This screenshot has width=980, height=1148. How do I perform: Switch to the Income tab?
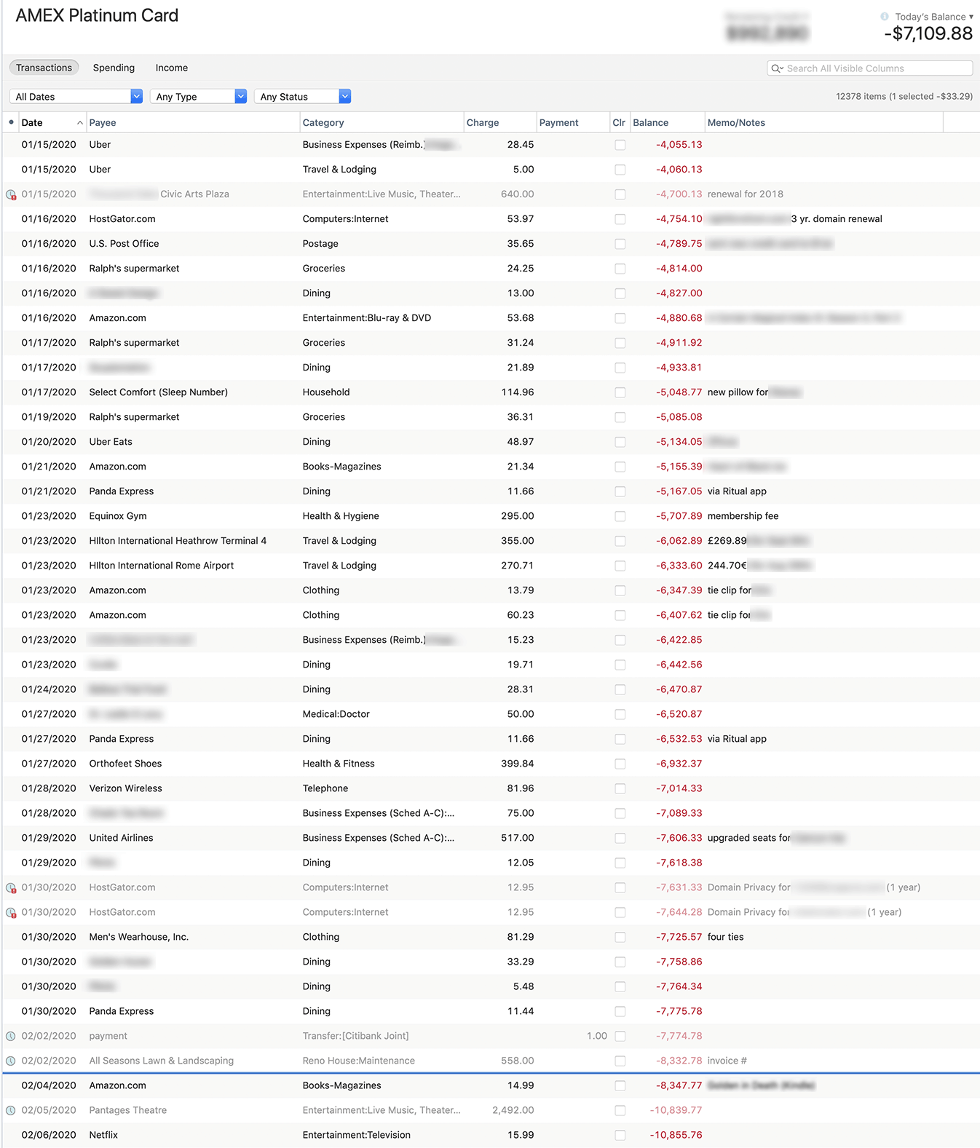coord(172,68)
